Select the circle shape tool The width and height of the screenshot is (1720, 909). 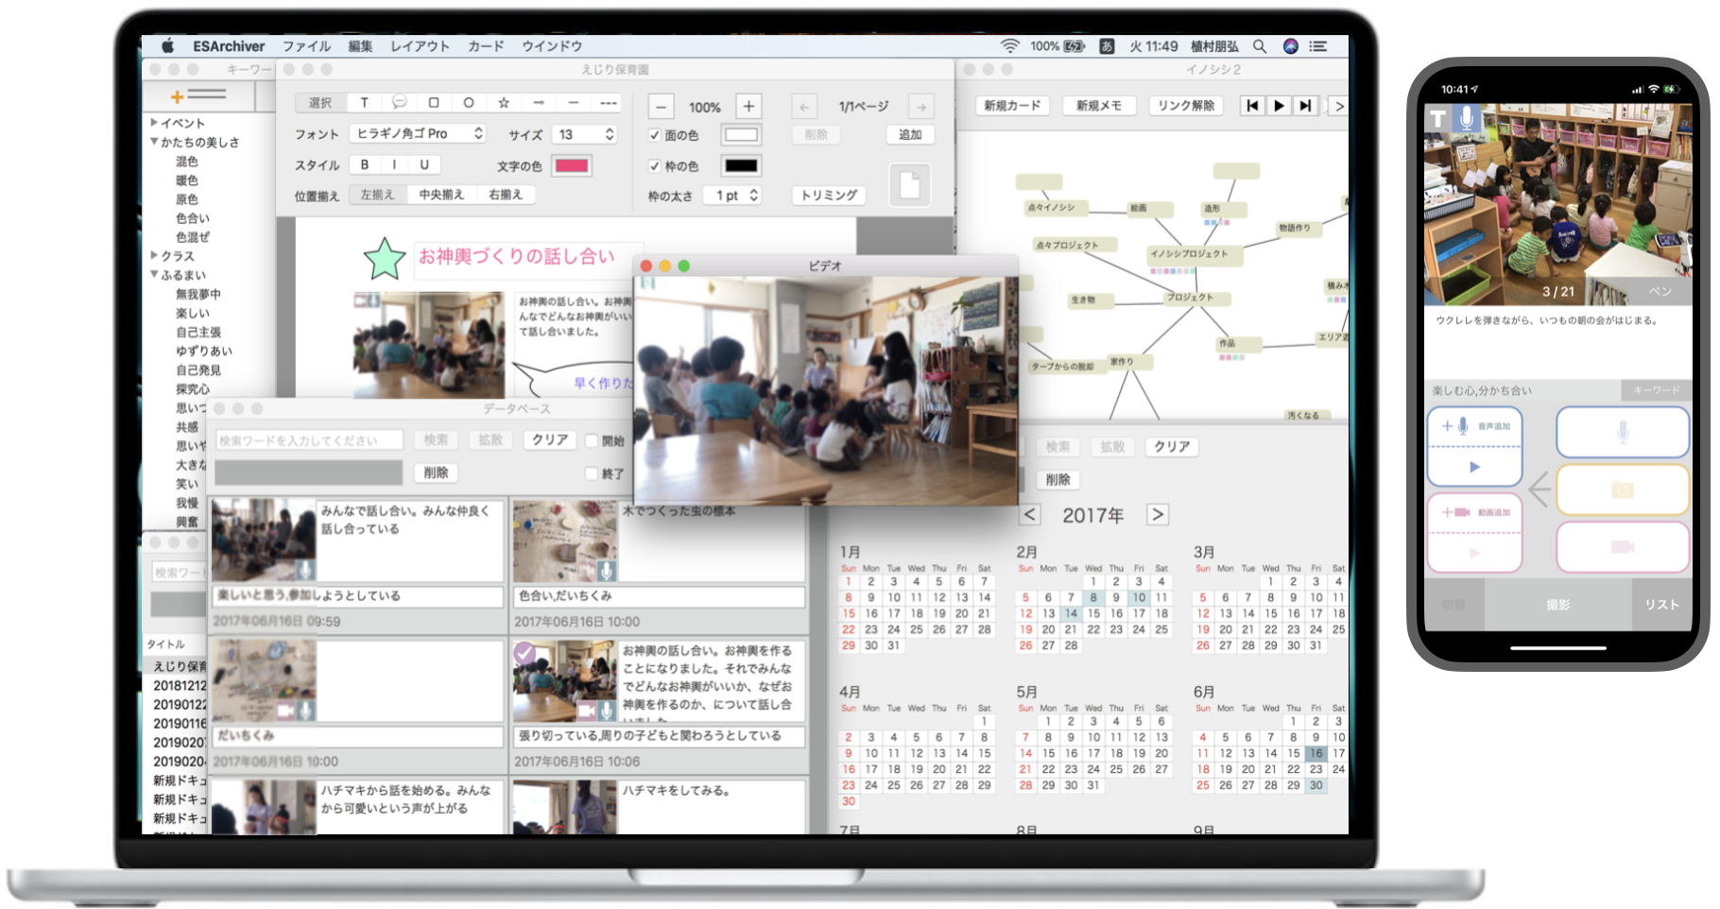click(469, 103)
